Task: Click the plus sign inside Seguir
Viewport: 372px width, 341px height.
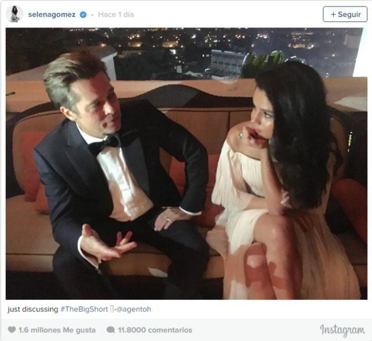Action: pos(333,14)
